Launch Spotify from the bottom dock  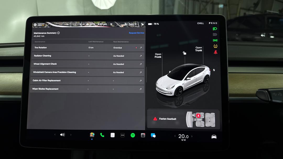pyautogui.click(x=133, y=135)
